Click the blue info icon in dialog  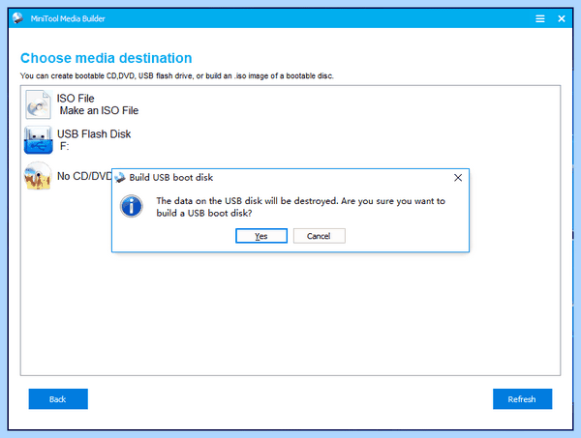click(x=131, y=206)
